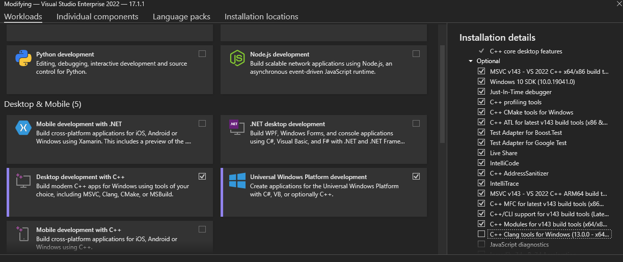Click the Mobile development with .NET Xamarin icon
Image resolution: width=623 pixels, height=262 pixels.
(x=23, y=128)
